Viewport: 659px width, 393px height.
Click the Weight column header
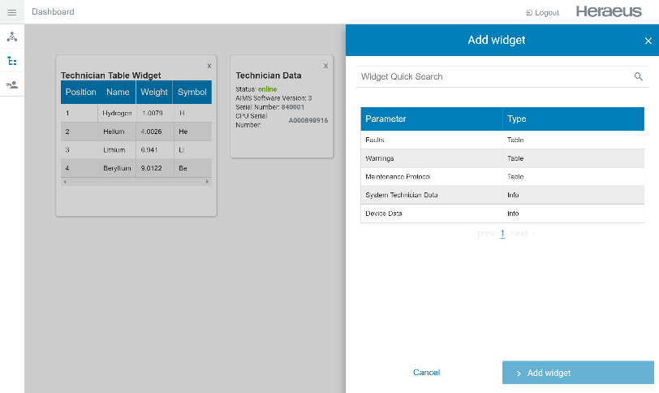tap(153, 93)
